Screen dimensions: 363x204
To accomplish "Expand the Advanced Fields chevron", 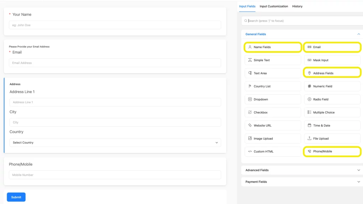I will [x=359, y=170].
